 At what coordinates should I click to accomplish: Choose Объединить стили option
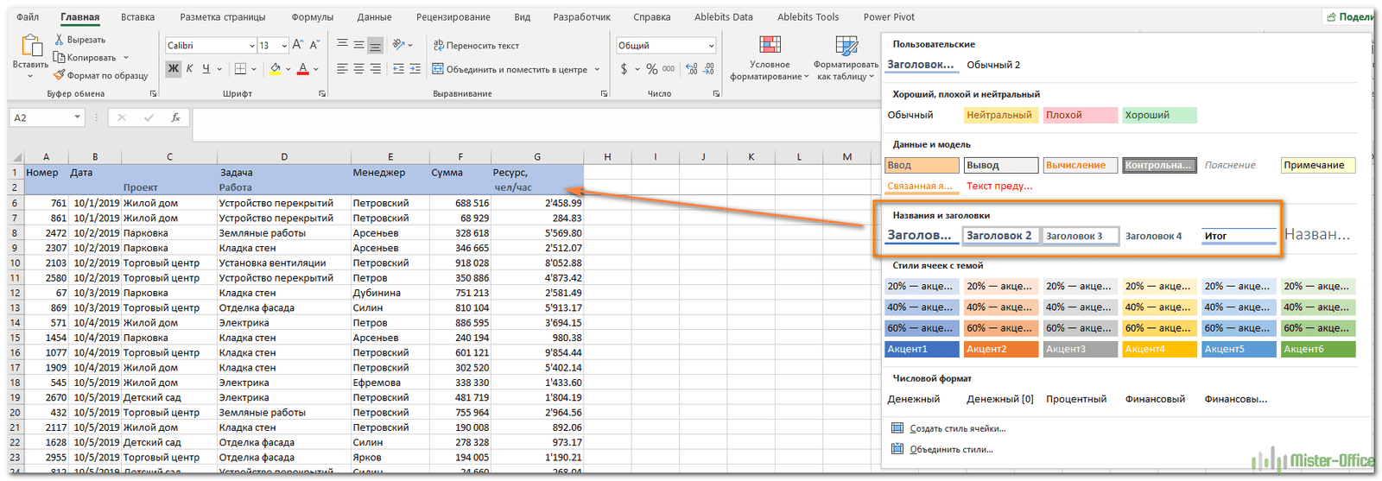(x=951, y=449)
